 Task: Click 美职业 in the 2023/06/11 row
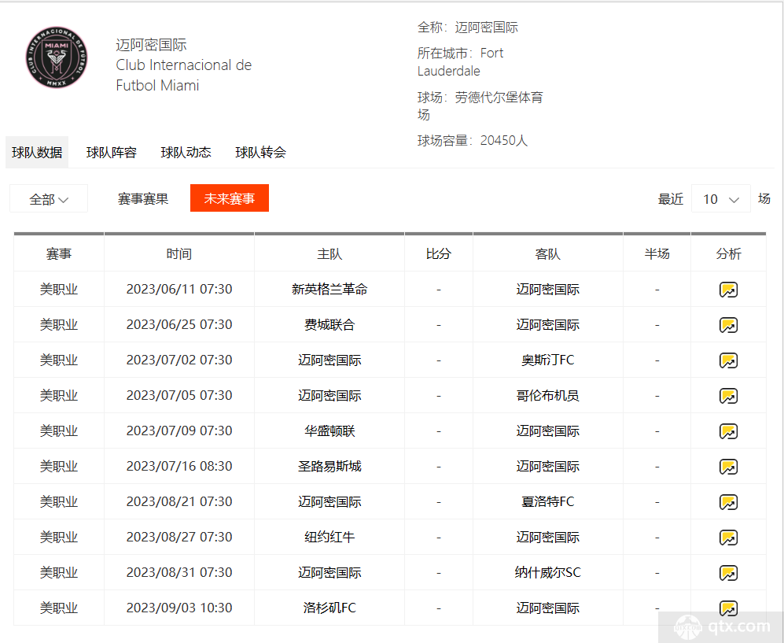(x=59, y=289)
